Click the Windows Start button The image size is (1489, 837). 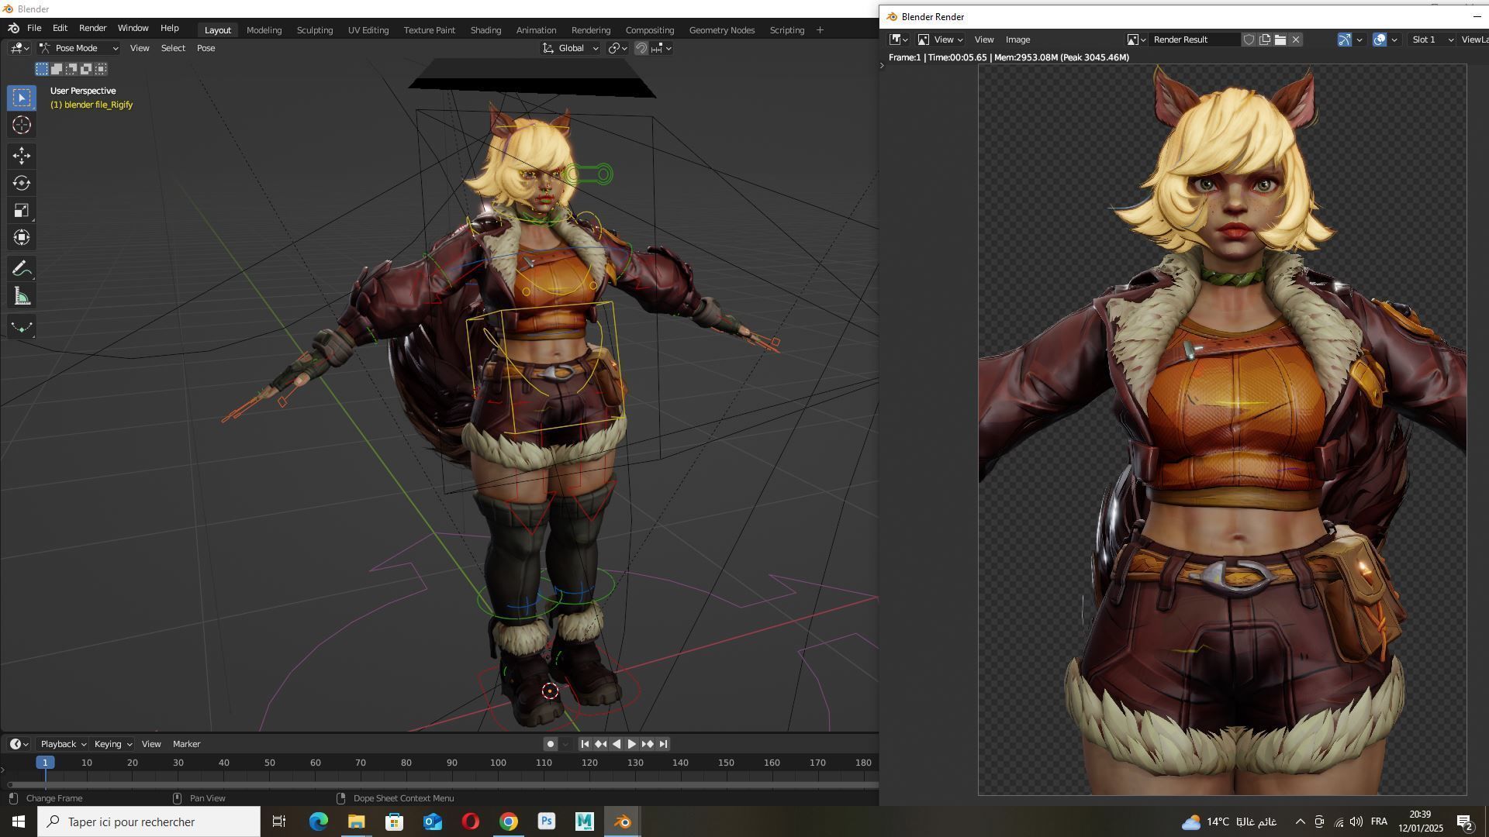19,821
